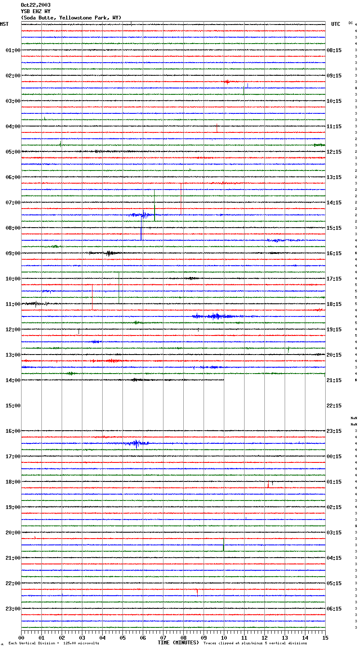Click the 02:00 MST time label

[13, 76]
